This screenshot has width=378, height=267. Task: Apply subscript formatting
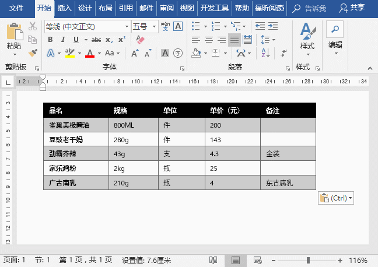click(109, 40)
